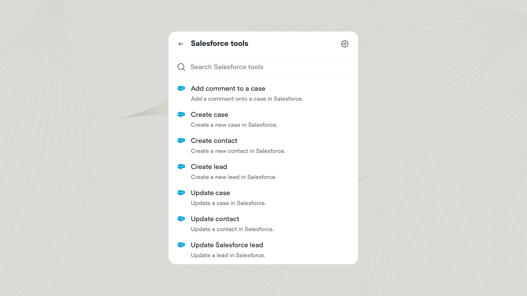This screenshot has width=527, height=296.
Task: Click the Salesforce icon next to Create lead
Action: click(181, 166)
